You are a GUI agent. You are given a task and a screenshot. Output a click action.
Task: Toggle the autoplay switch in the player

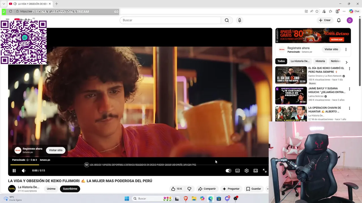(229, 171)
